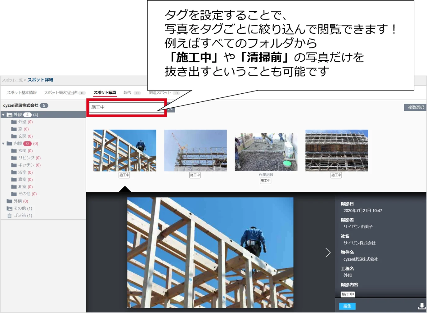Click the 複数選択 button
This screenshot has height=313, width=427.
(x=416, y=107)
